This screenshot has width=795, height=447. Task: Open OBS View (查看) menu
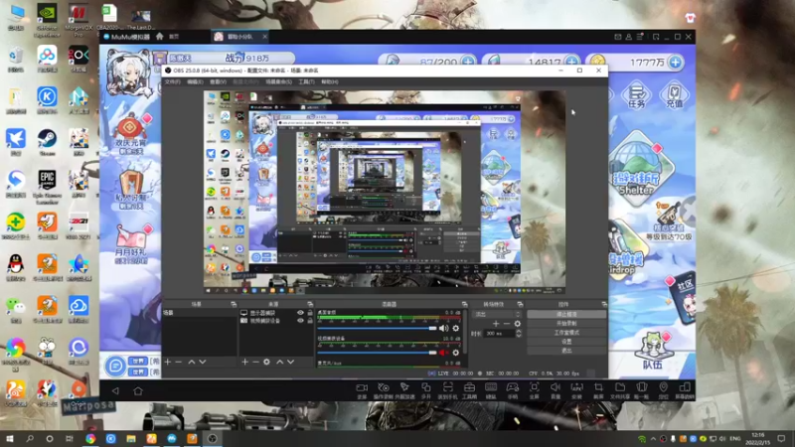[218, 81]
